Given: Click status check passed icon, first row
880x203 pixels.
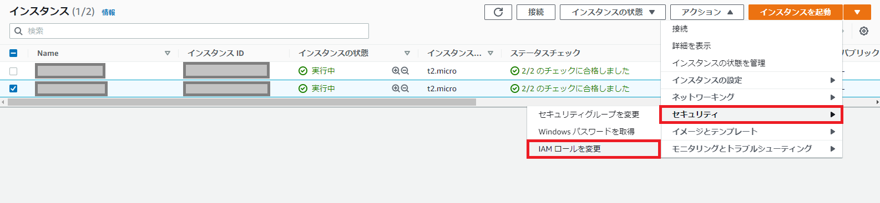Looking at the screenshot, I should click(x=515, y=71).
